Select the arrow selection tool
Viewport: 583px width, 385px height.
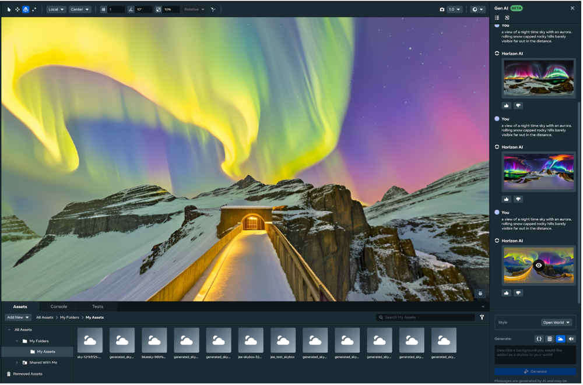point(9,9)
